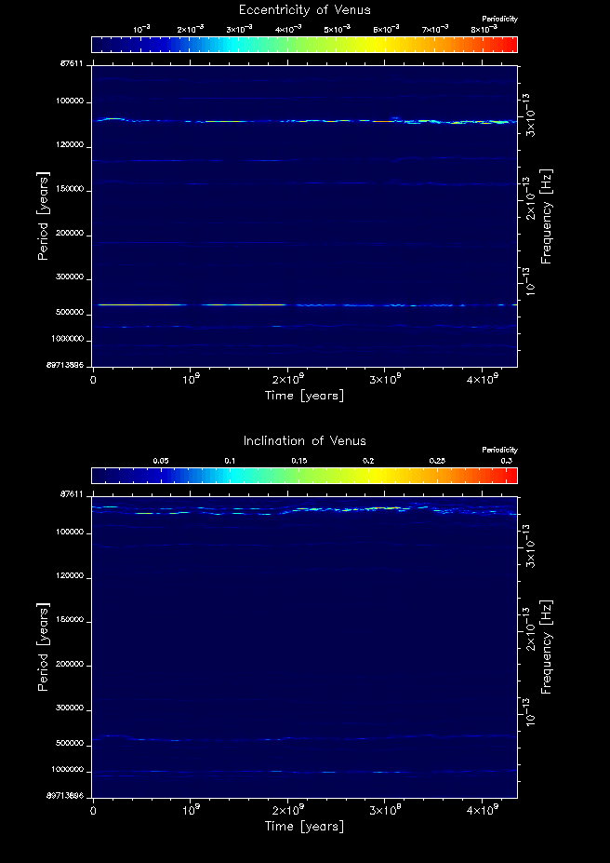This screenshot has width=610, height=863.
Task: Click the "Period [years]" axis label on the eccentricity plot
Action: [x=43, y=215]
